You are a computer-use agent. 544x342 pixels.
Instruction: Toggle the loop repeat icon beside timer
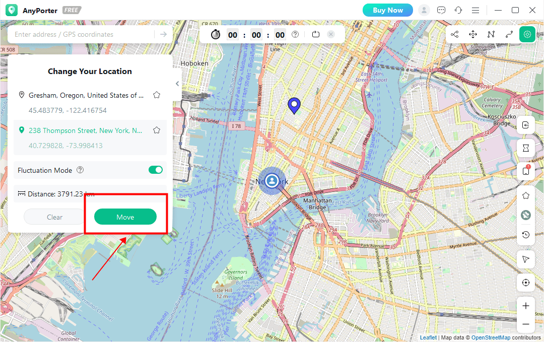[x=316, y=34]
